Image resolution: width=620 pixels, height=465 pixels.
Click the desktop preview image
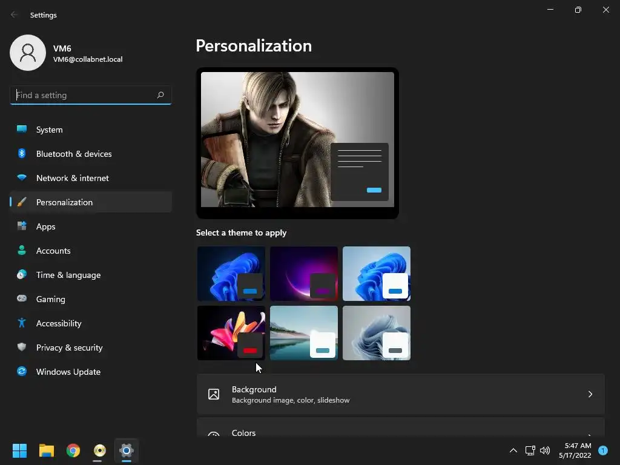[x=297, y=139]
